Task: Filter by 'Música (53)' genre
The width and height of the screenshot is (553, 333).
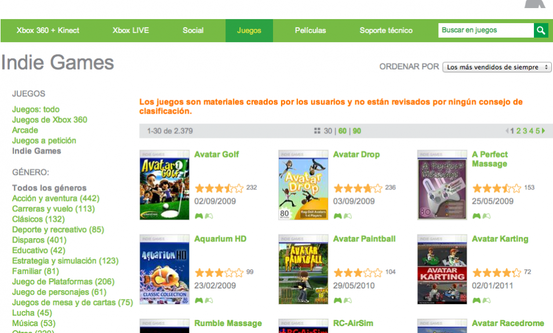Action: click(34, 323)
